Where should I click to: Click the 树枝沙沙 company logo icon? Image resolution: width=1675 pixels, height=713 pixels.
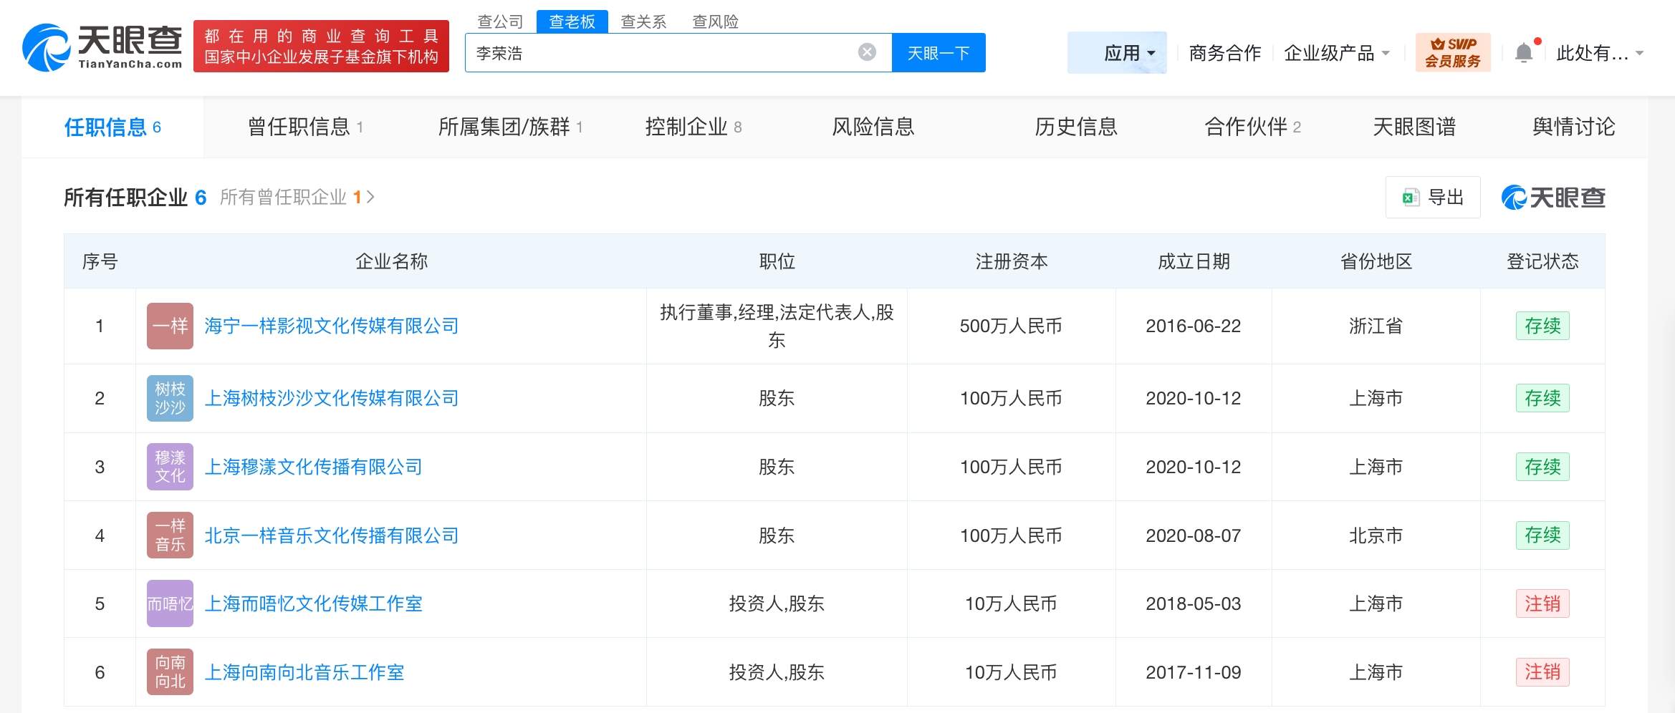point(170,399)
